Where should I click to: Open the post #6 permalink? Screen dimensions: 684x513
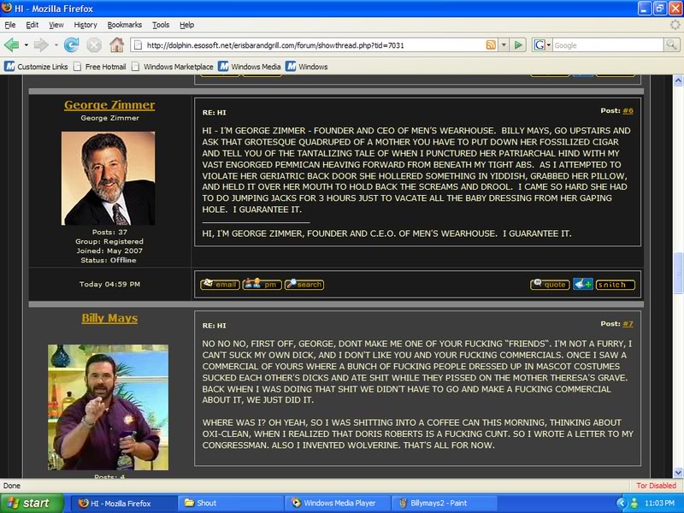(628, 111)
